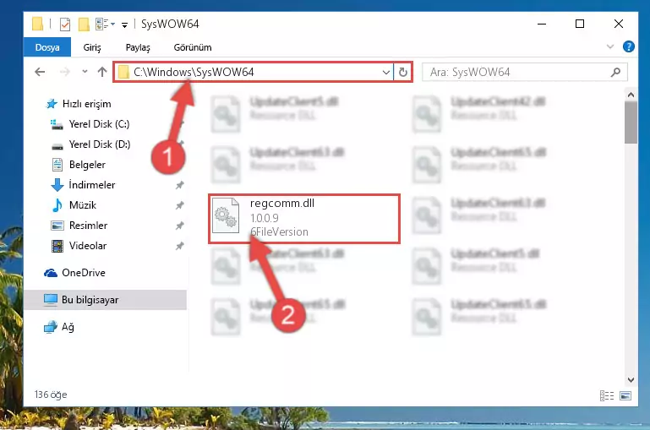Click the 1.0.0.9 version text
The image size is (650, 430).
point(265,218)
